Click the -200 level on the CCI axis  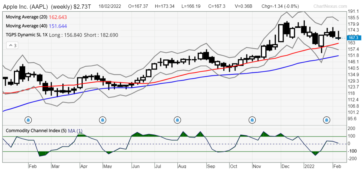pyautogui.click(x=352, y=159)
